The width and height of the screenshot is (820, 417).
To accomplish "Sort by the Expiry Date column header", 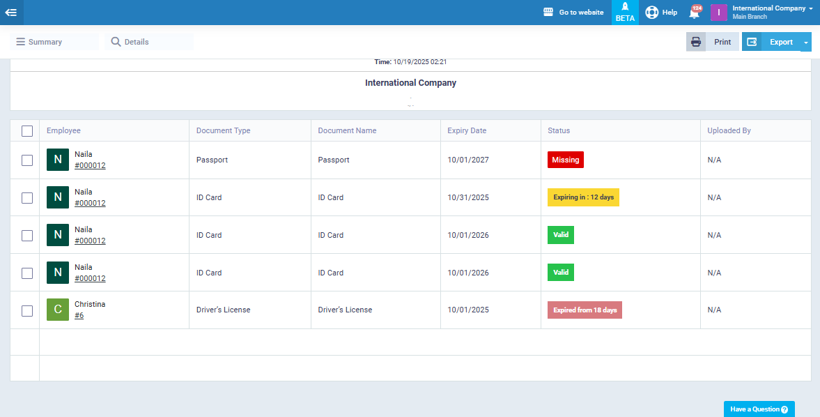I will click(x=467, y=131).
